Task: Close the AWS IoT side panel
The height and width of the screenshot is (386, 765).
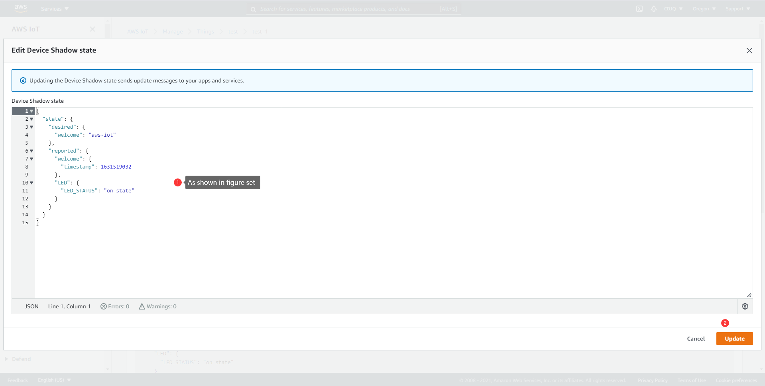Action: (92, 29)
